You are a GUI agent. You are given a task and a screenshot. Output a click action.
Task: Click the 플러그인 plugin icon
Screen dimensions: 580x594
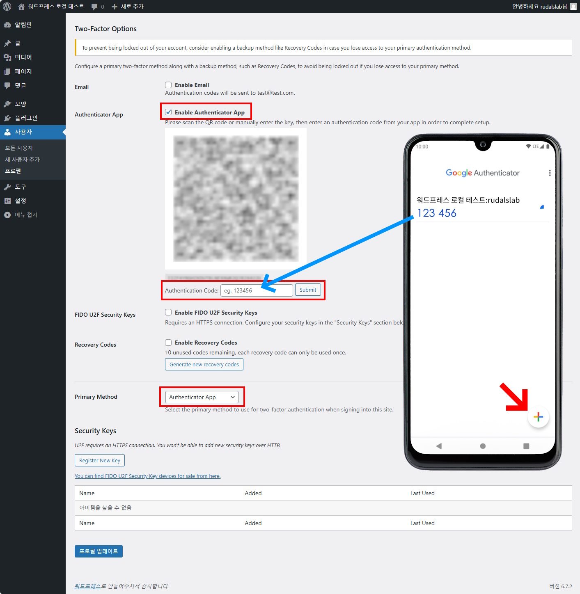tap(7, 118)
